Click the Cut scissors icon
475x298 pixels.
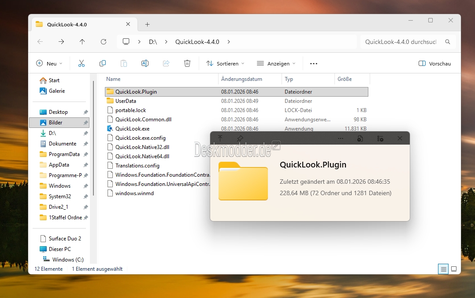coord(82,64)
